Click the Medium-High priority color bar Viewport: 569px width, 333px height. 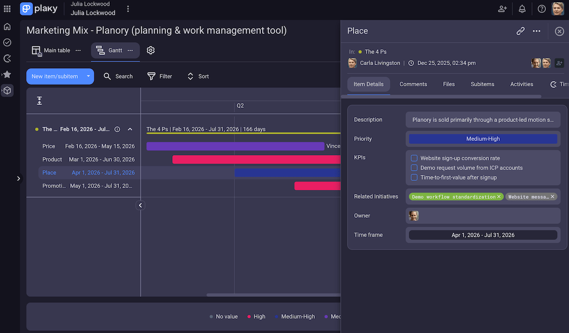[483, 139]
